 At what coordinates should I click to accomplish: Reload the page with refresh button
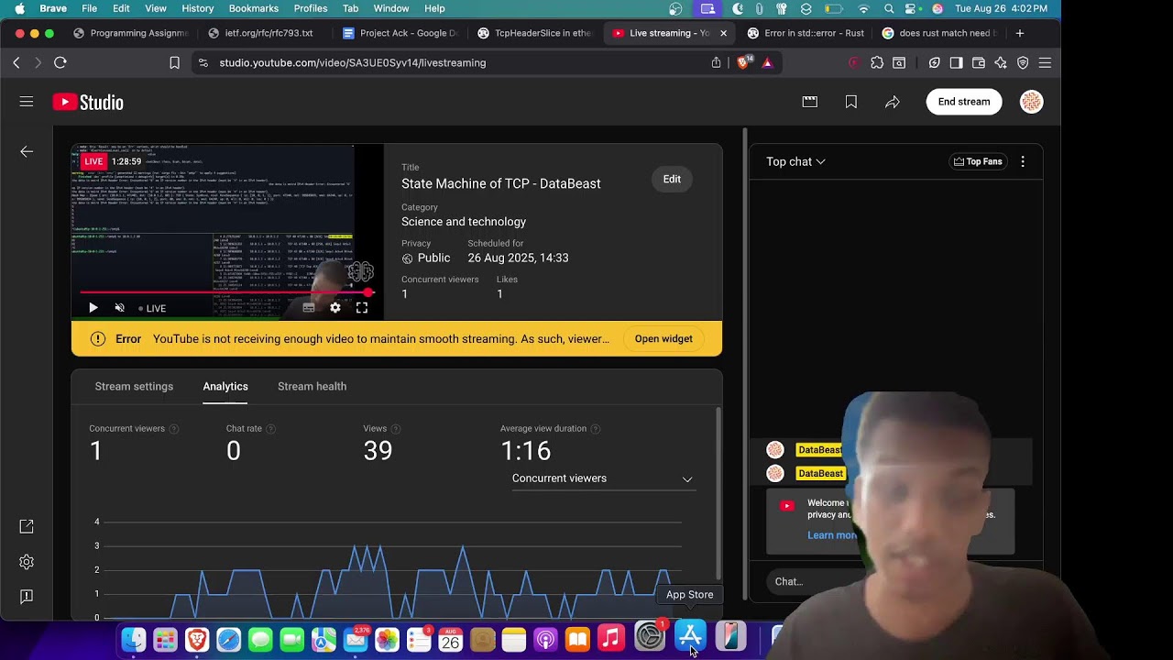click(x=60, y=62)
